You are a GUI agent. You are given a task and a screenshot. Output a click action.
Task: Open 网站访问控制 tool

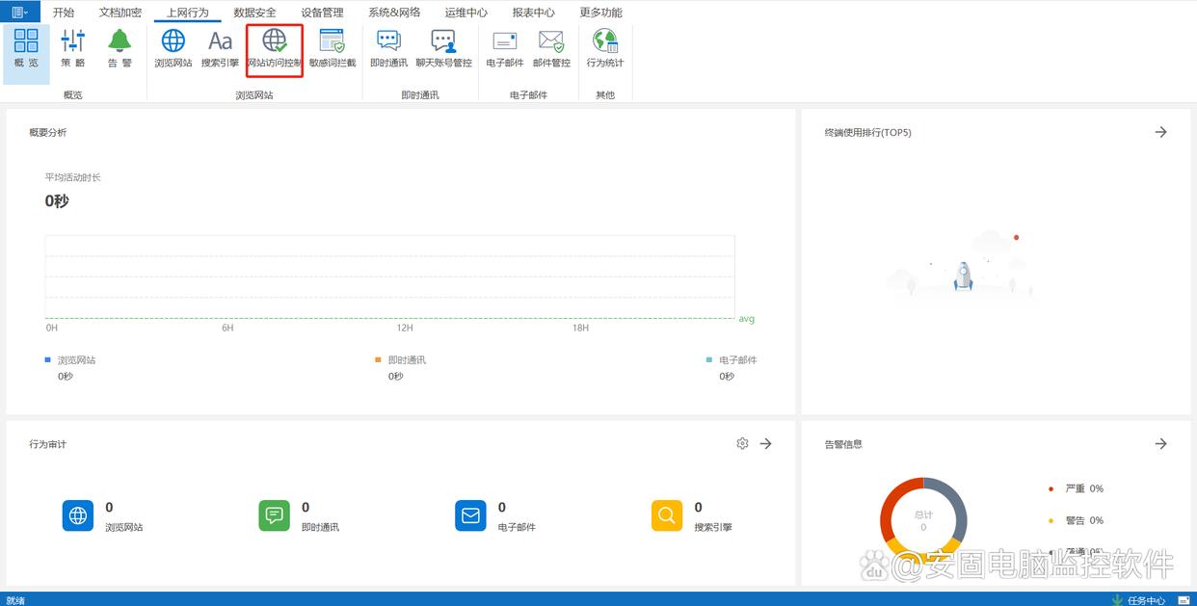pyautogui.click(x=275, y=48)
